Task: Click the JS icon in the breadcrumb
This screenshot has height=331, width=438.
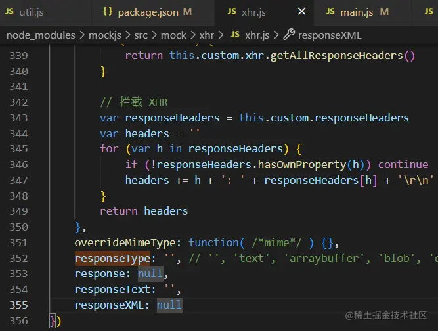Action: coord(235,34)
